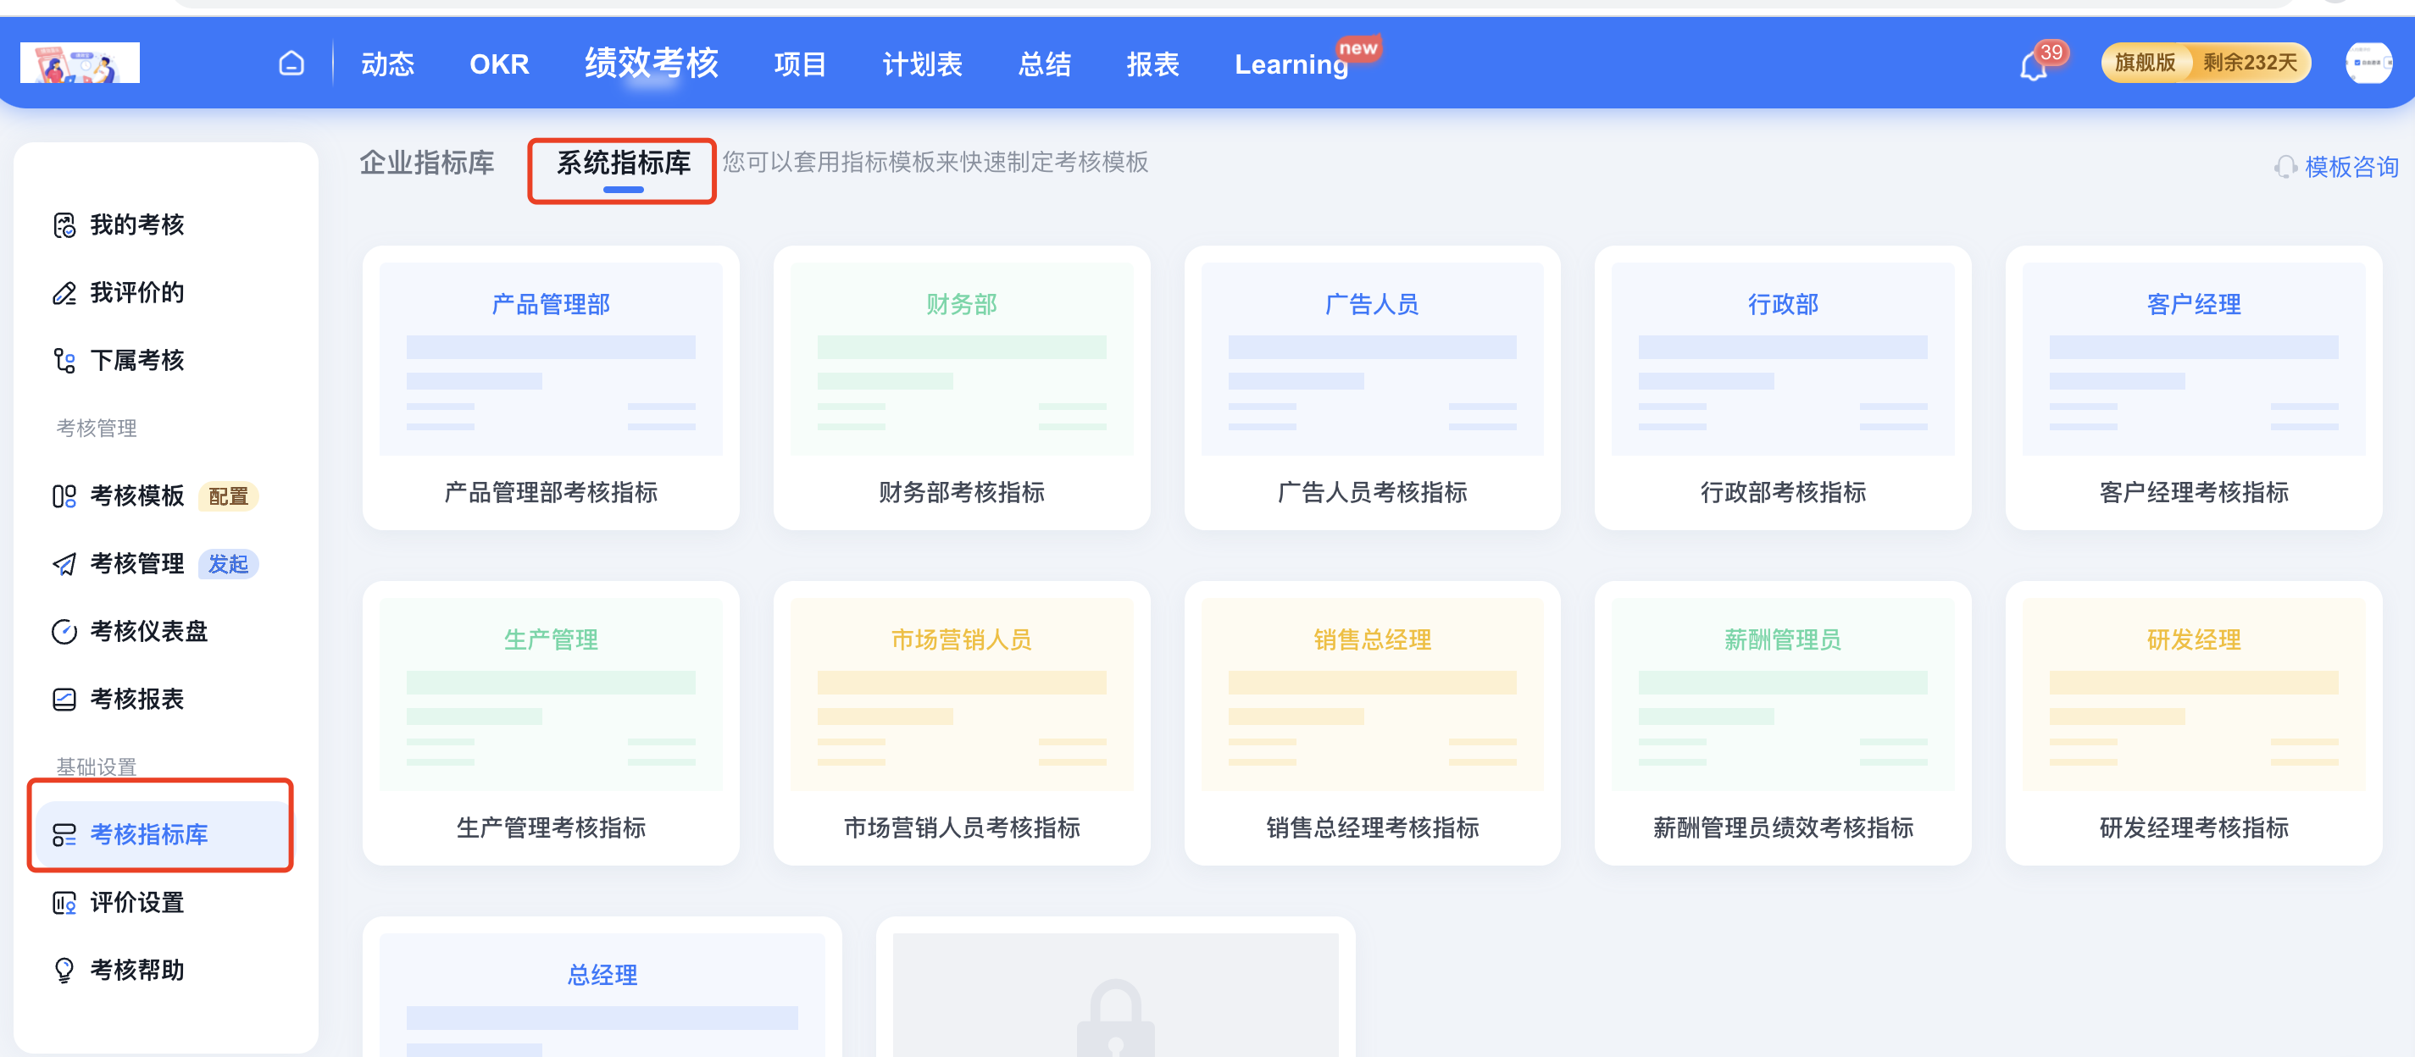Click the 下属考核 hierarchy icon

coord(64,361)
